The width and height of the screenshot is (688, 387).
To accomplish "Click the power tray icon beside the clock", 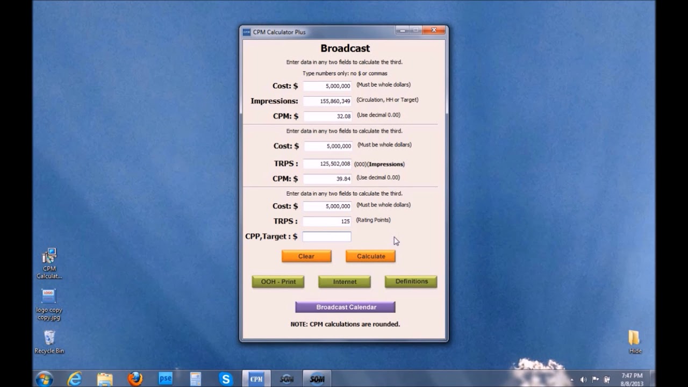I will 607,379.
